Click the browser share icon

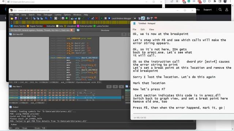(172, 1)
